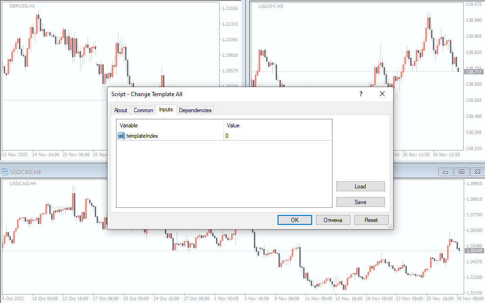Reset the input values to defaults
This screenshot has width=485, height=303.
tap(371, 220)
